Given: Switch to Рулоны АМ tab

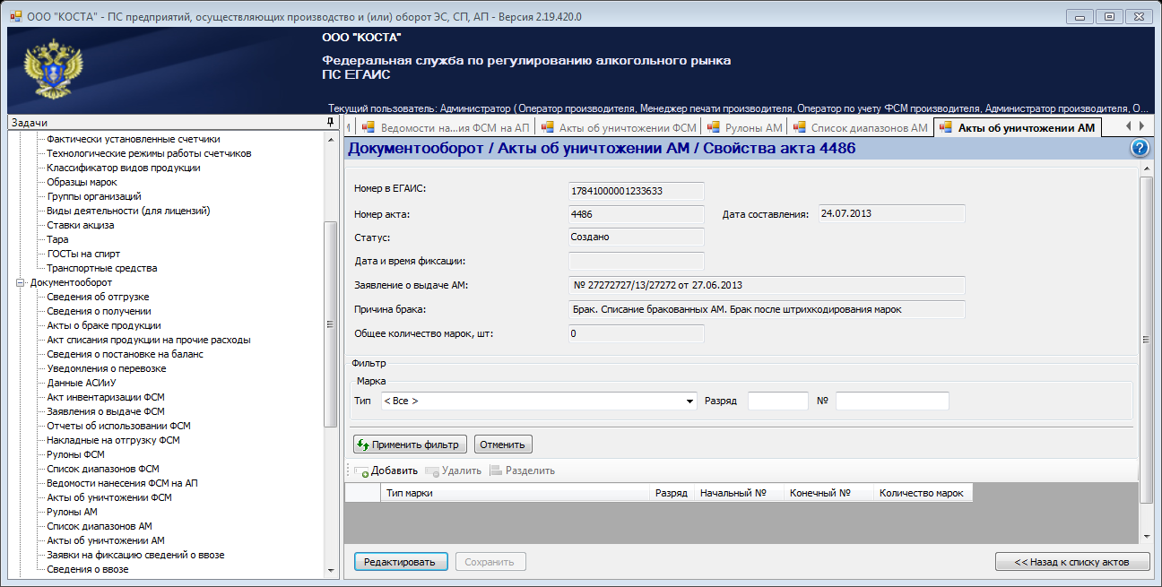Looking at the screenshot, I should tap(744, 128).
